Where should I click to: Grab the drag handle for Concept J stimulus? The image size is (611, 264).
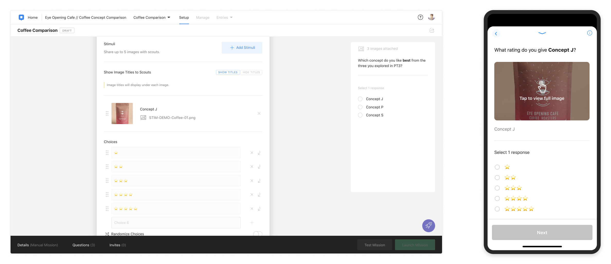coord(107,114)
